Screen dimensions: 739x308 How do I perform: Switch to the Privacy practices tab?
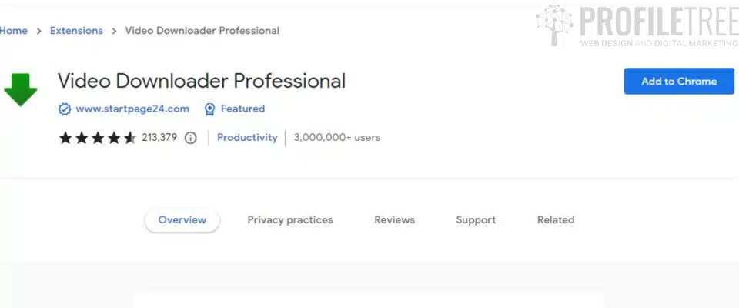[x=290, y=220]
